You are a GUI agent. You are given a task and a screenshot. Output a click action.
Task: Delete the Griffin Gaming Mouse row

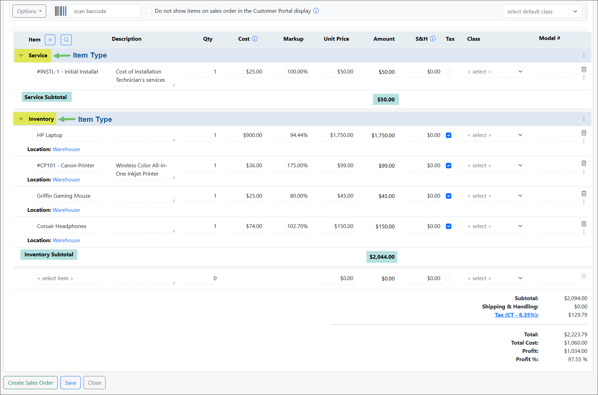(584, 194)
